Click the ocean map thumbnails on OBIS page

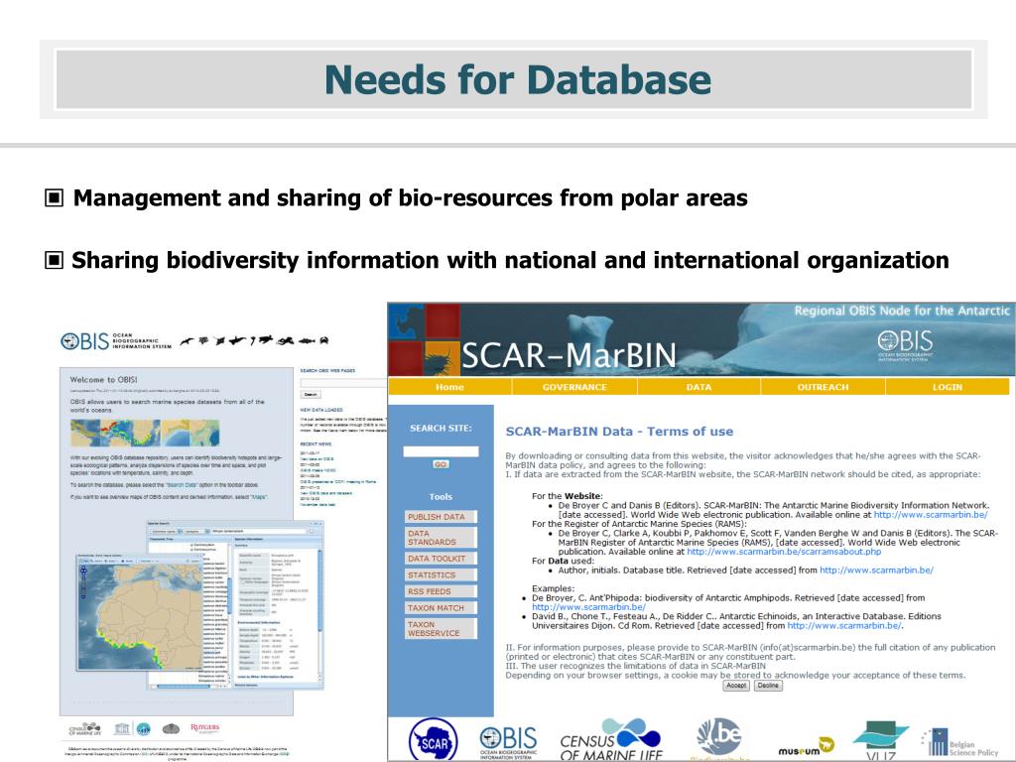[145, 433]
